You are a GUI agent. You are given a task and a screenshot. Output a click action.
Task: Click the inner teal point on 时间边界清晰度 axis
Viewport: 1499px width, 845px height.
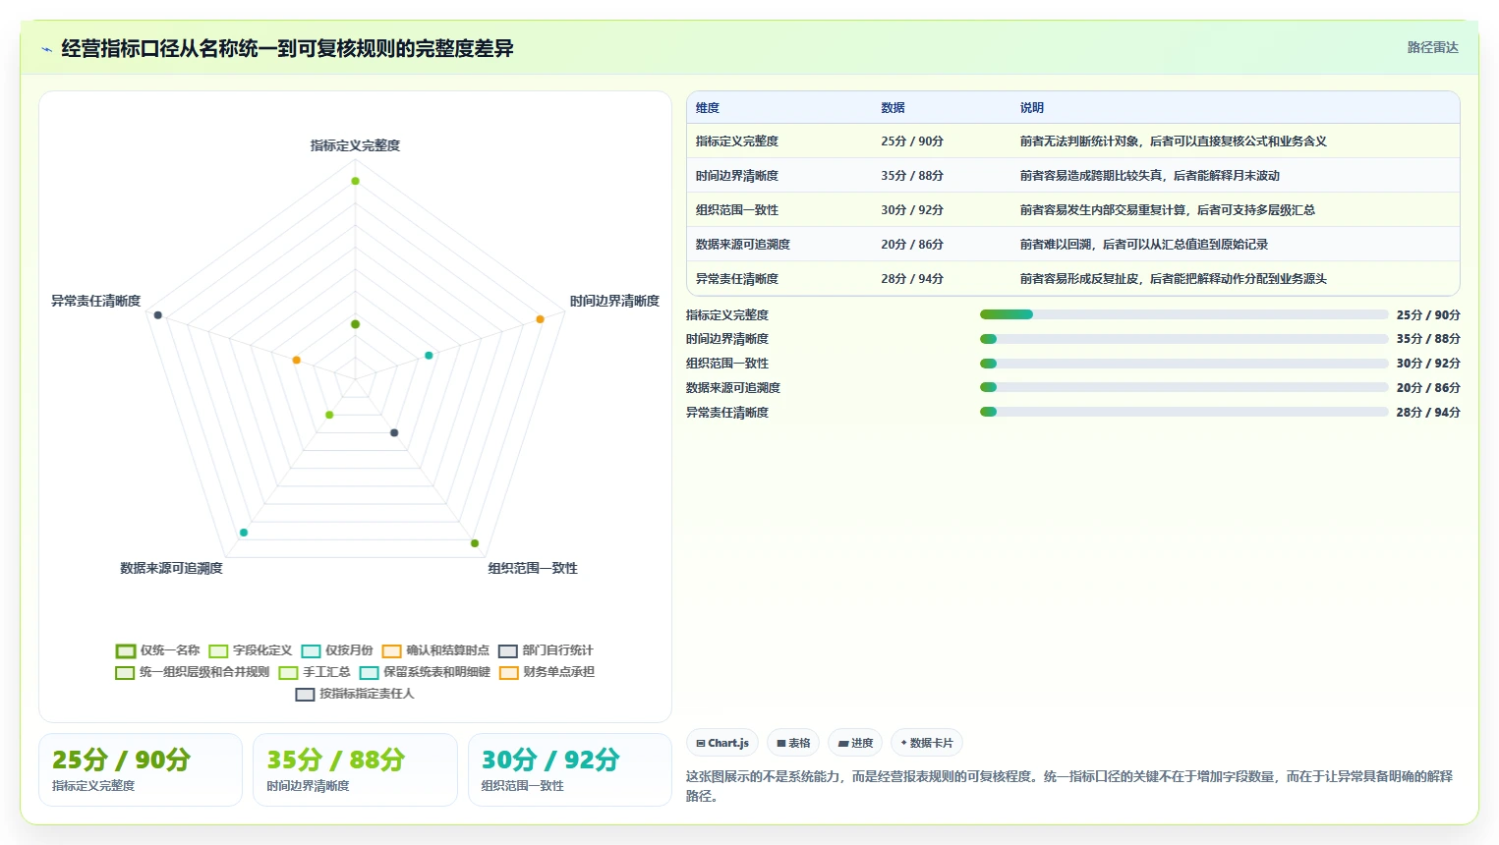tap(429, 355)
